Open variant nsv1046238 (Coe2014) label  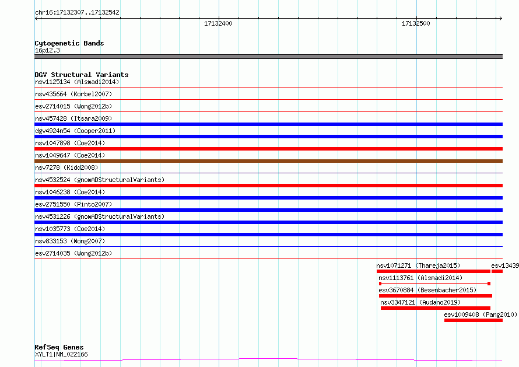coord(70,192)
